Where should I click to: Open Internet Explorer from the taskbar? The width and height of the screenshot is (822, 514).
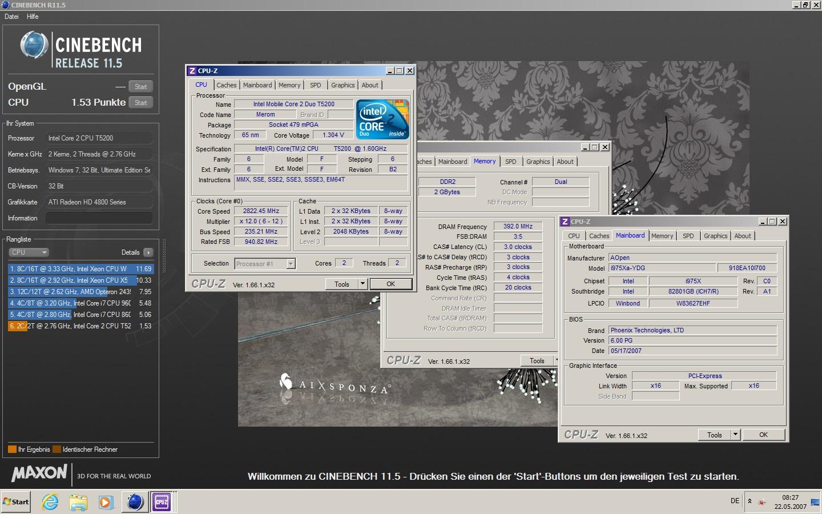click(x=50, y=502)
